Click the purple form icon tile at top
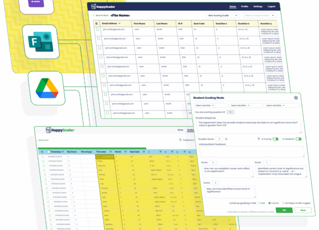Screen dimensions: 319x230 tap(36, 4)
